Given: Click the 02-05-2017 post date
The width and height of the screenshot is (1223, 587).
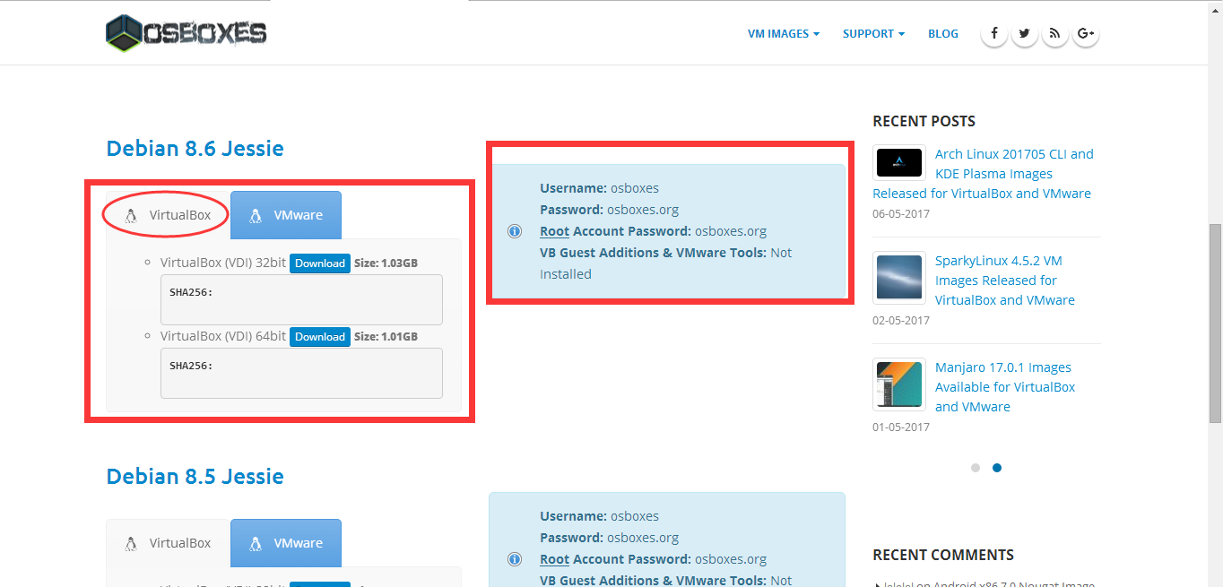Looking at the screenshot, I should [901, 321].
